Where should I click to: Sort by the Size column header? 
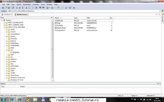(111, 18)
